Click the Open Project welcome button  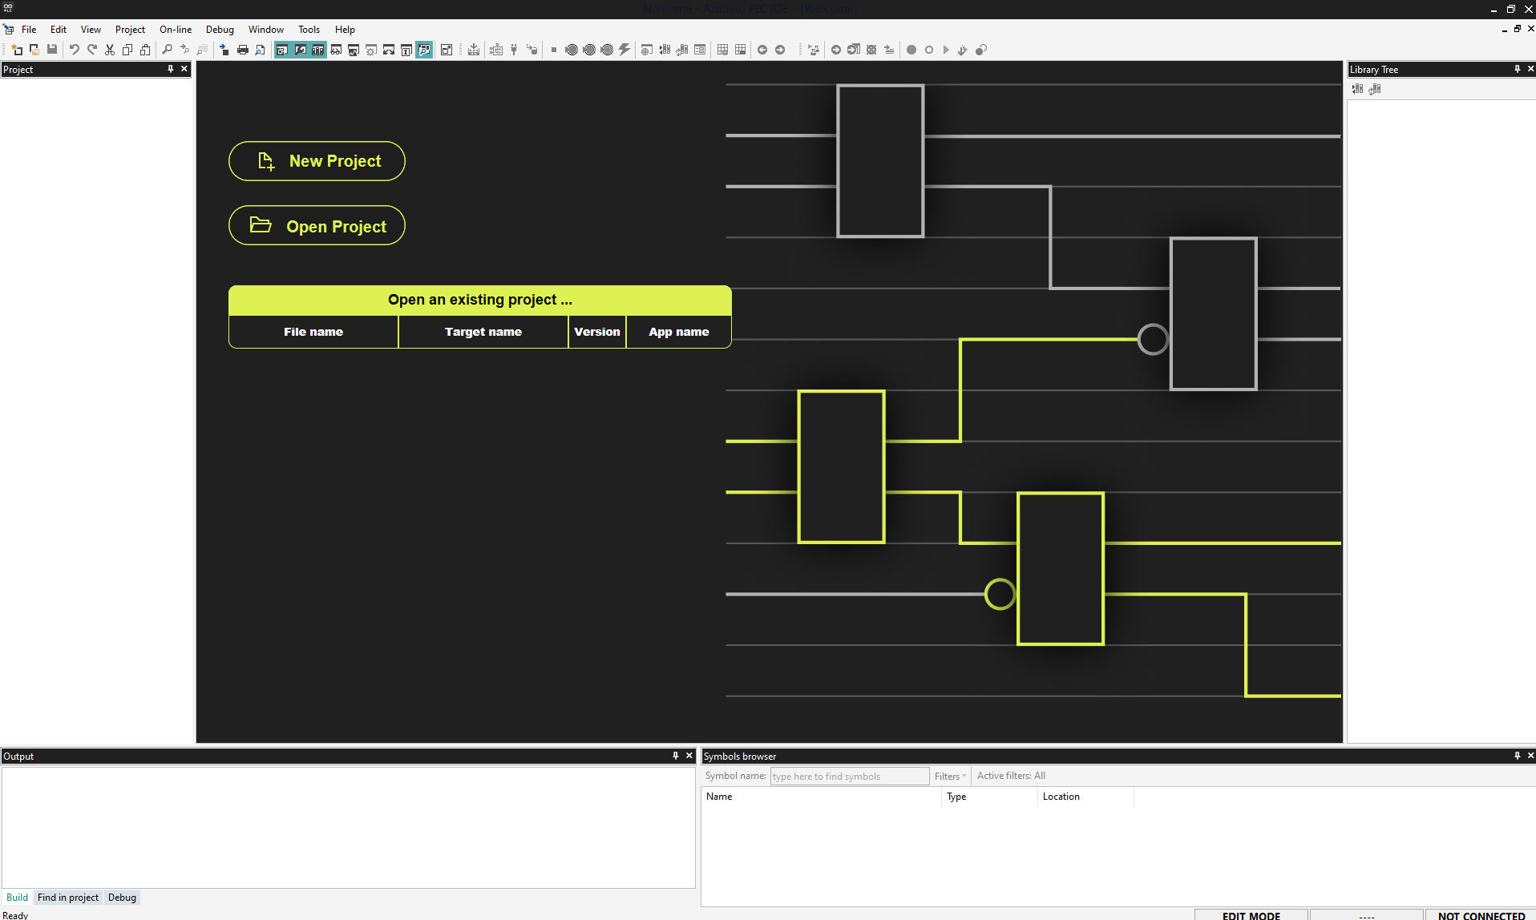(317, 226)
